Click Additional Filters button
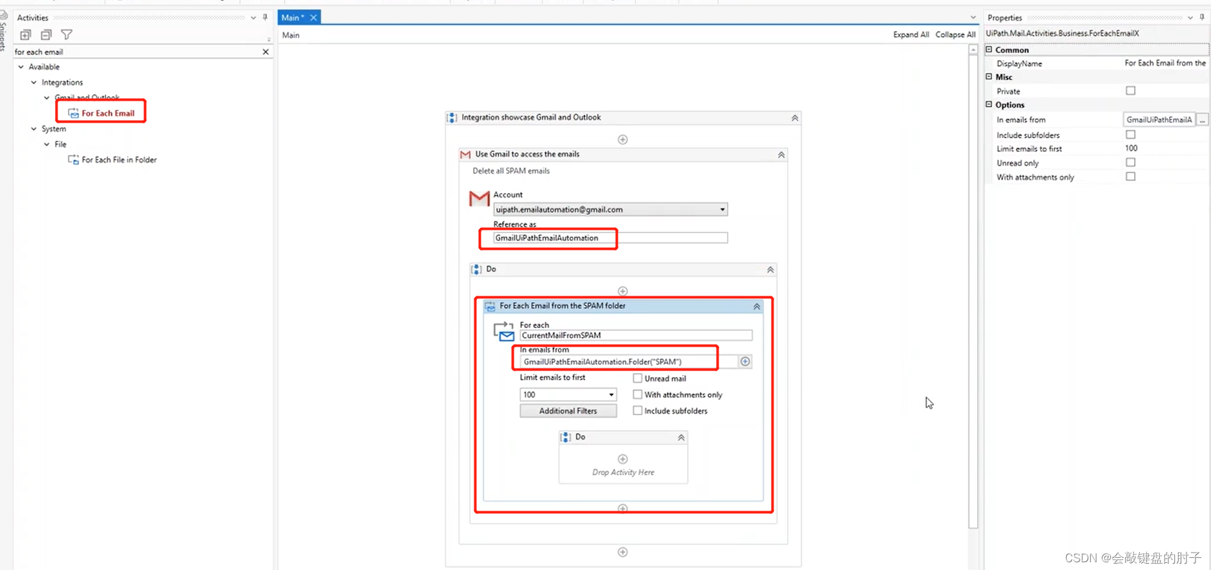The image size is (1211, 570). tap(568, 411)
